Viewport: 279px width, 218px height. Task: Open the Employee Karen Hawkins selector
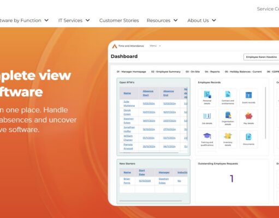261,57
